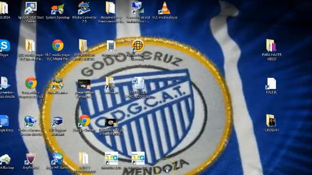
Task: Open the TAREA DEL FORO BLOQUE II document
Action: 138,83
